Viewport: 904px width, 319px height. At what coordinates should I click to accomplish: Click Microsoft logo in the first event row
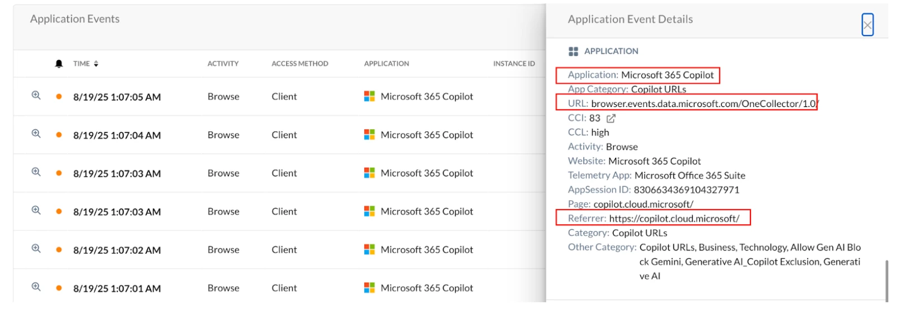point(369,96)
